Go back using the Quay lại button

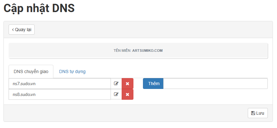coord(22,30)
